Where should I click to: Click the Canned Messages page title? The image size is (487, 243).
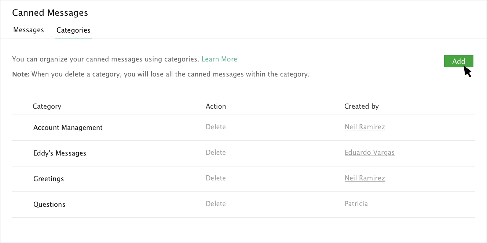tap(50, 13)
